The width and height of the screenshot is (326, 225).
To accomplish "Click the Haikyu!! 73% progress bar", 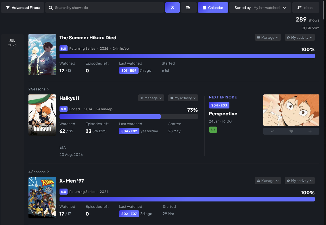I will click(129, 117).
